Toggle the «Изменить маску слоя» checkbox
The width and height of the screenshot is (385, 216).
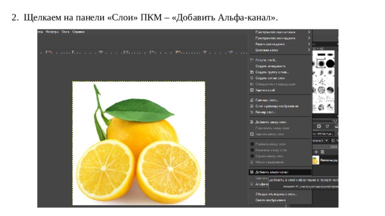click(252, 150)
